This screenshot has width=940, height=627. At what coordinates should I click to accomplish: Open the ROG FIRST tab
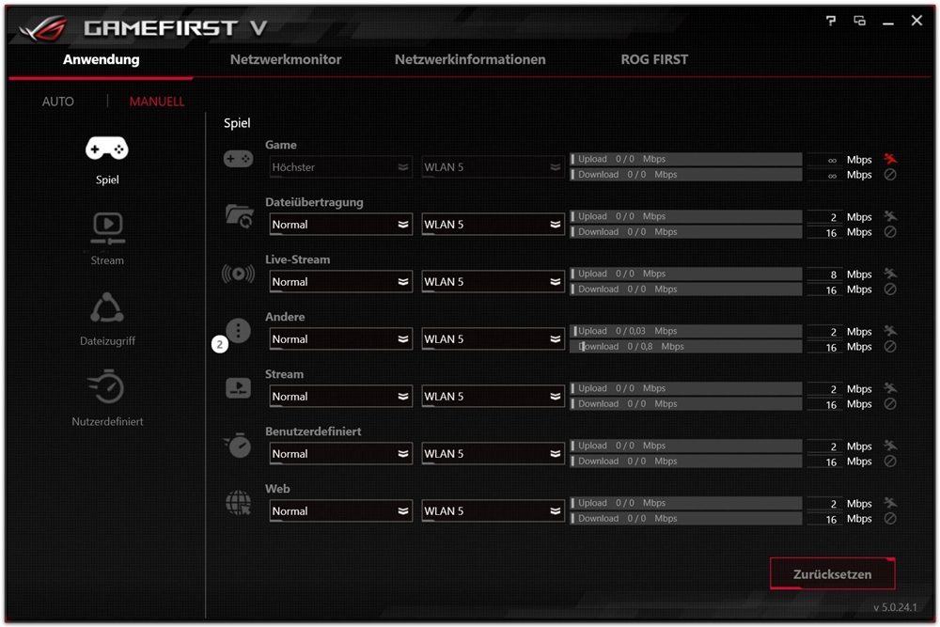(x=654, y=59)
